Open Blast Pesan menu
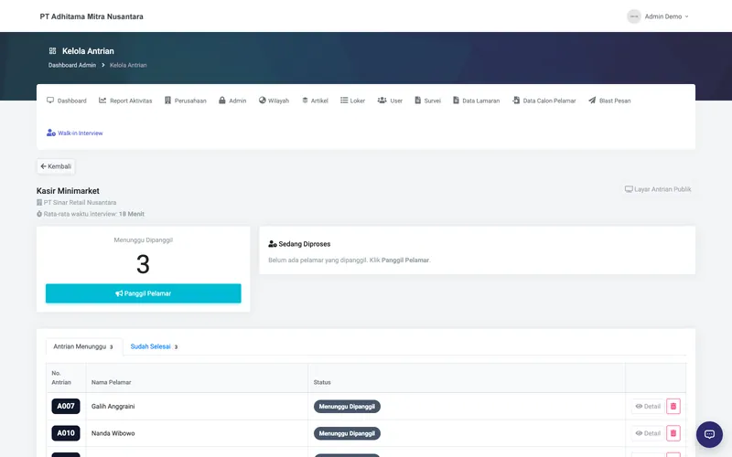Image resolution: width=732 pixels, height=457 pixels. pyautogui.click(x=609, y=101)
